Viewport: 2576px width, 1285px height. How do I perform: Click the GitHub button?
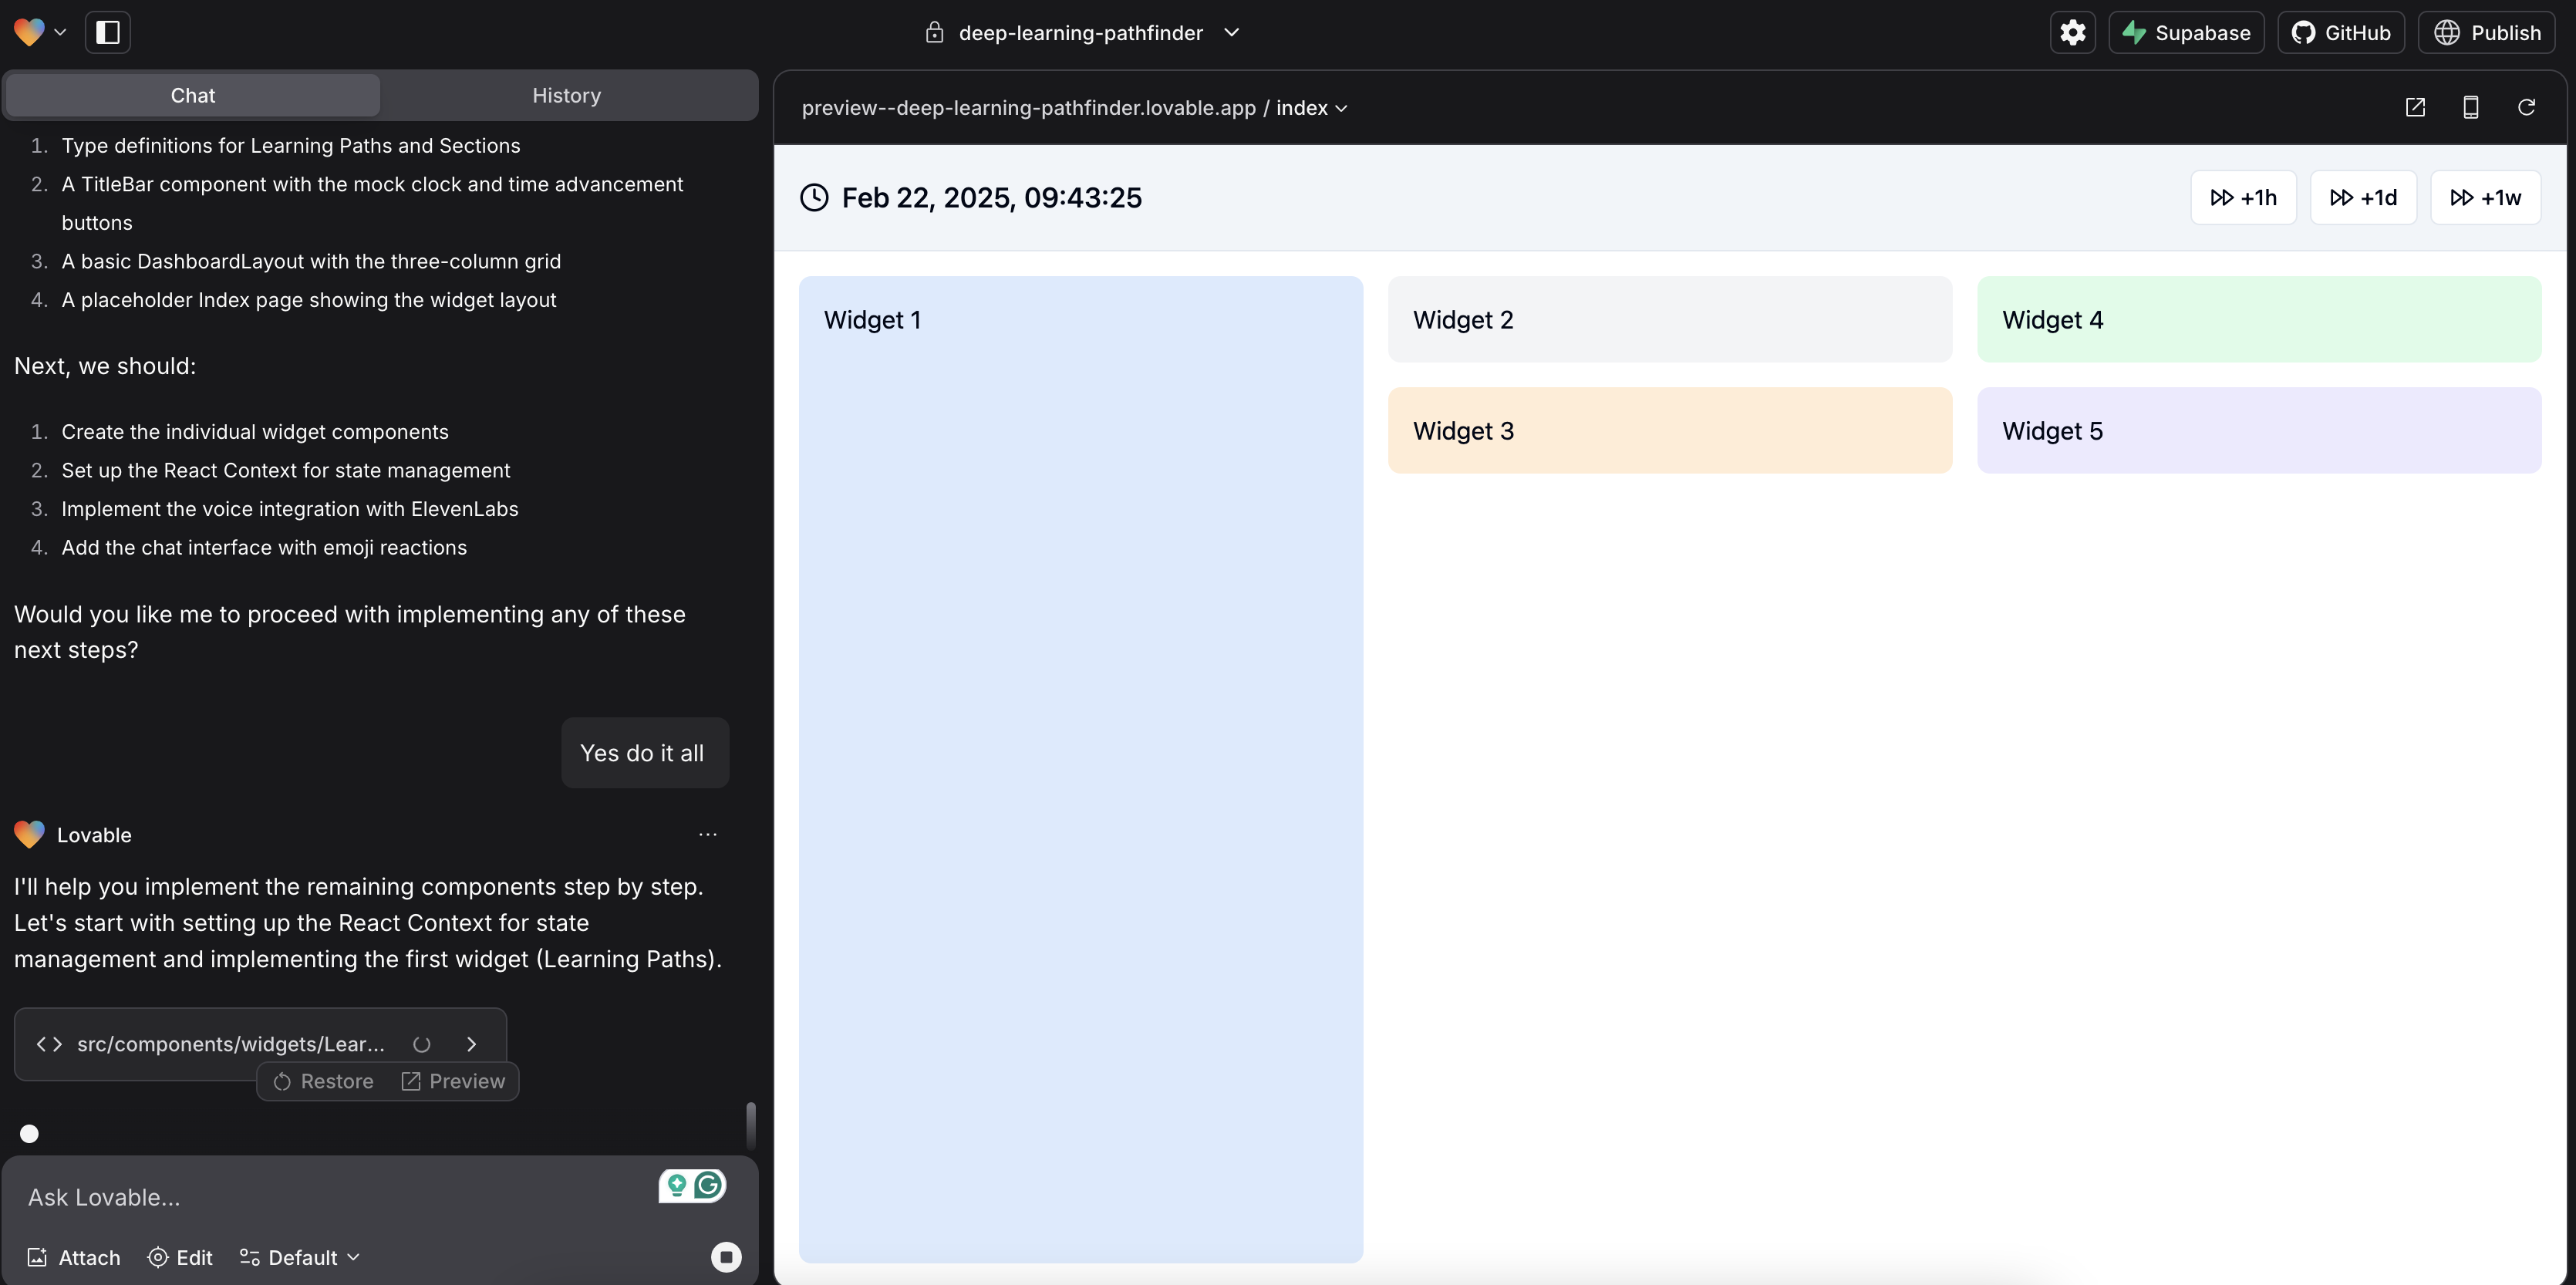pyautogui.click(x=2340, y=33)
